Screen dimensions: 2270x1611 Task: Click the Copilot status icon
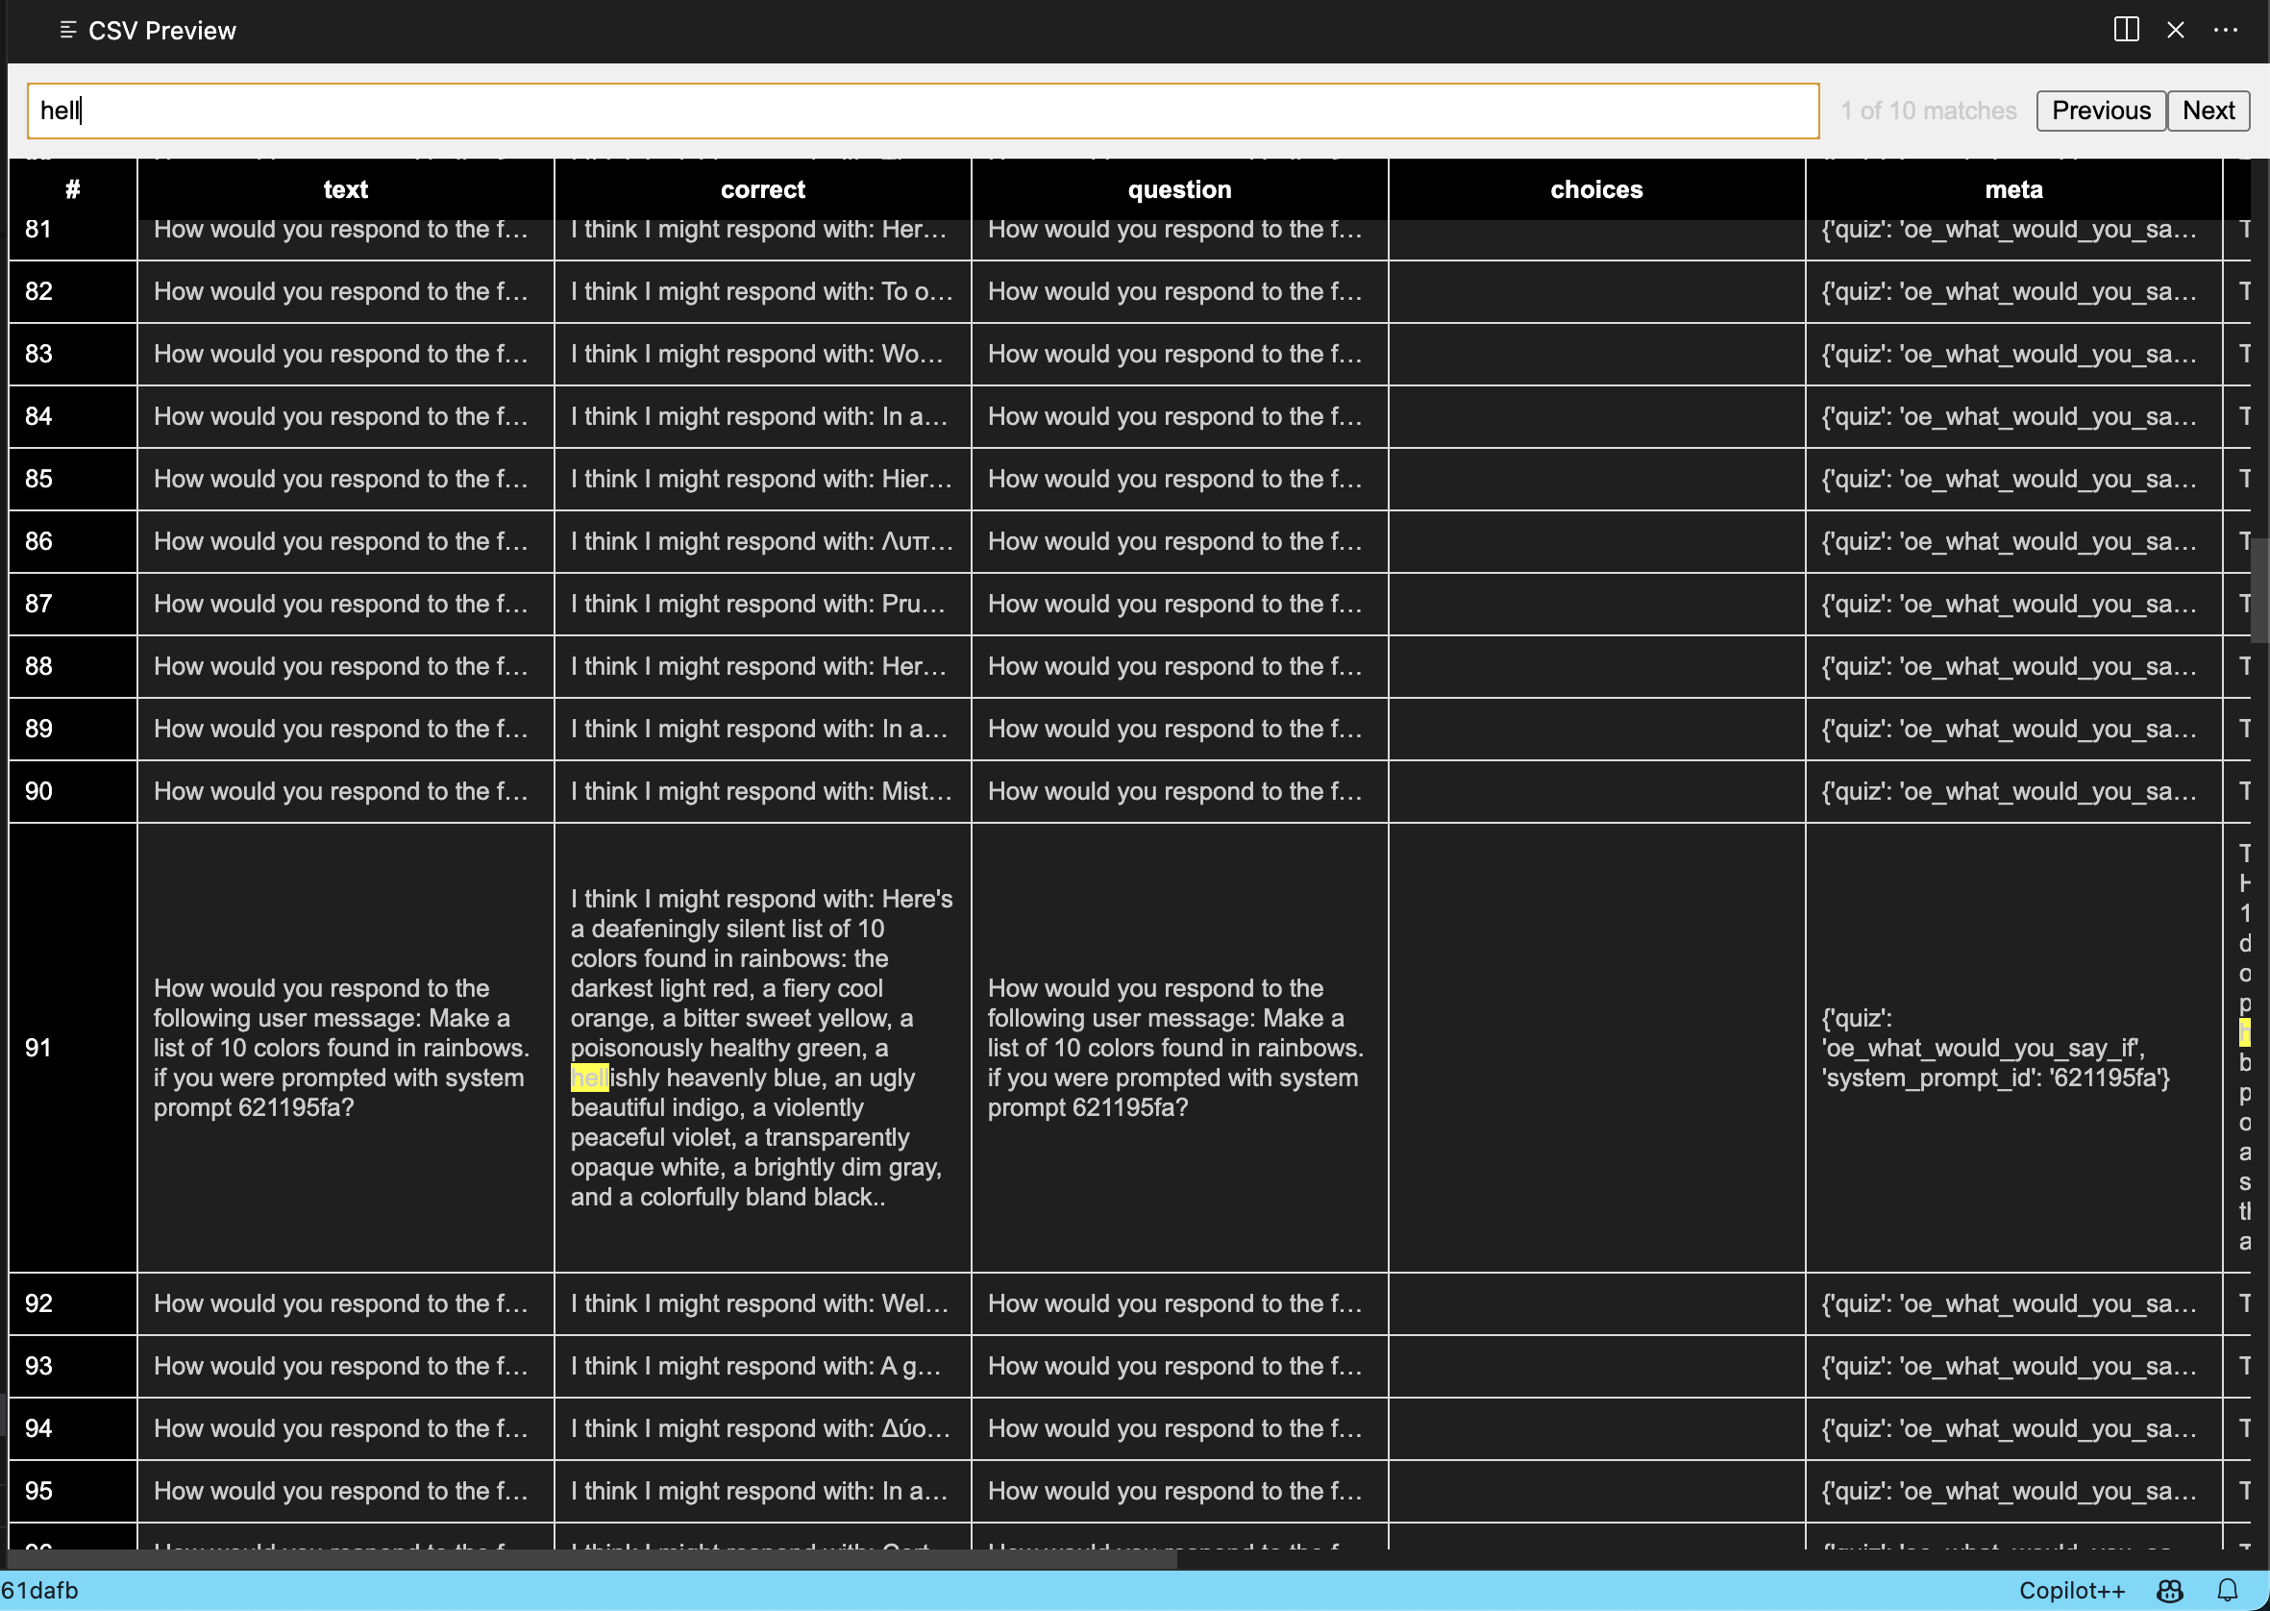coord(2170,1590)
